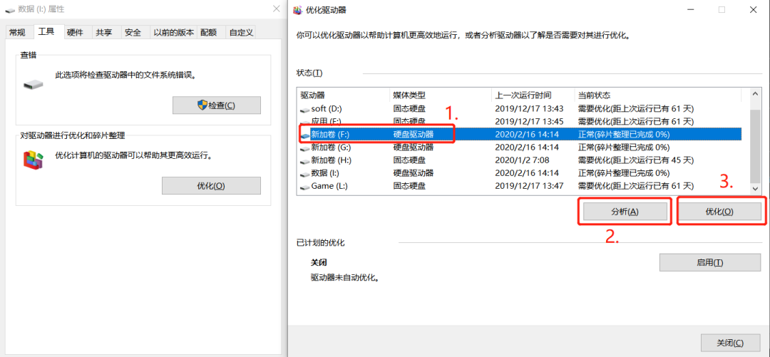Select the 应用 (E:) drive row
The width and height of the screenshot is (770, 357).
[x=520, y=121]
